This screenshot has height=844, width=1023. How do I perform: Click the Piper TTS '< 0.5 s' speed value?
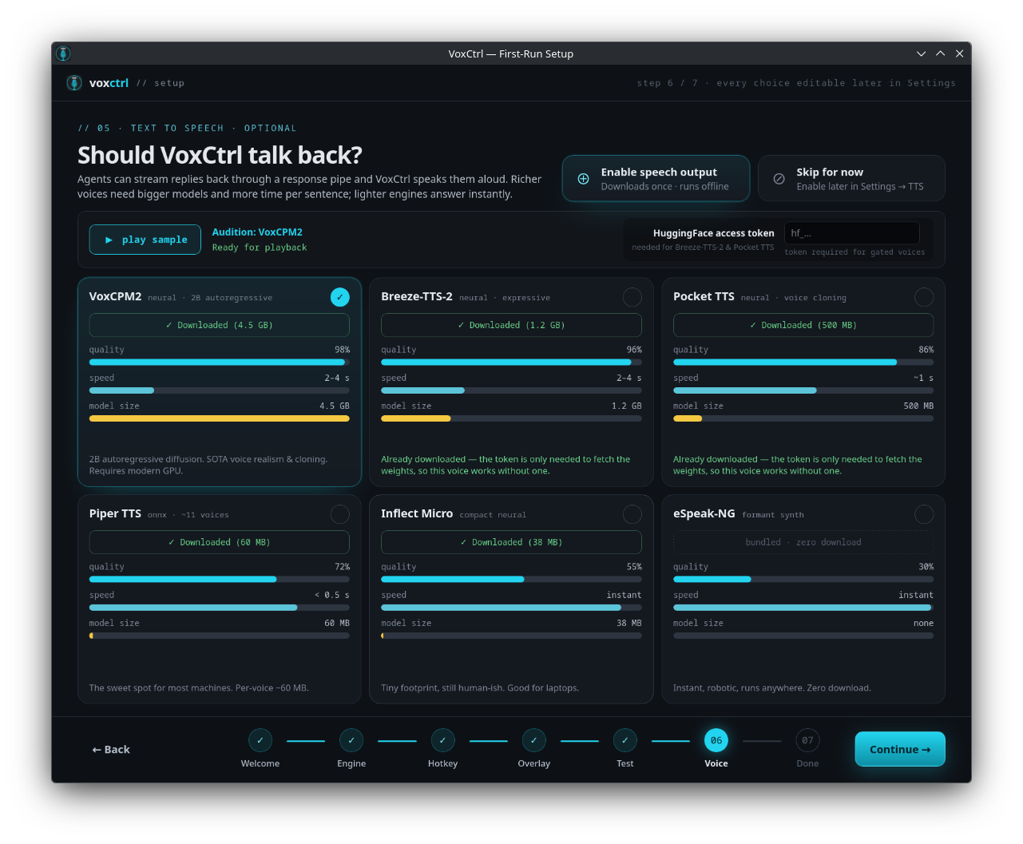click(x=332, y=595)
